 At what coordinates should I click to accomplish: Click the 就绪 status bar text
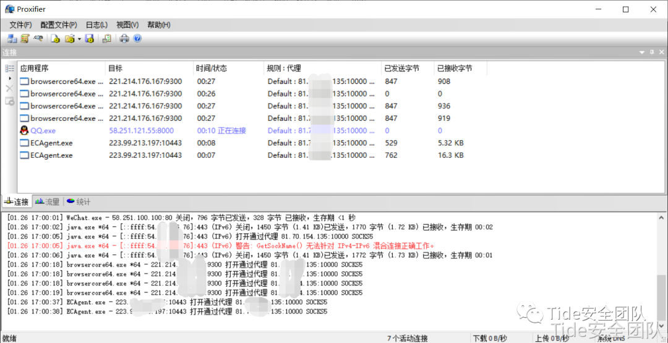pyautogui.click(x=9, y=338)
